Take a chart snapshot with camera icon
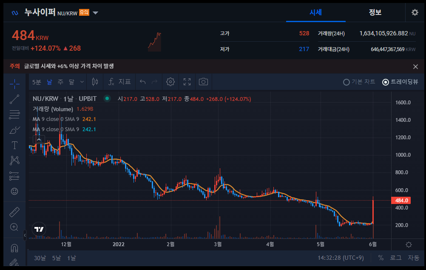The width and height of the screenshot is (426, 270). [203, 82]
